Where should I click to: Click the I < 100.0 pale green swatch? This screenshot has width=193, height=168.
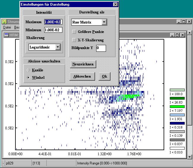(x=177, y=90)
